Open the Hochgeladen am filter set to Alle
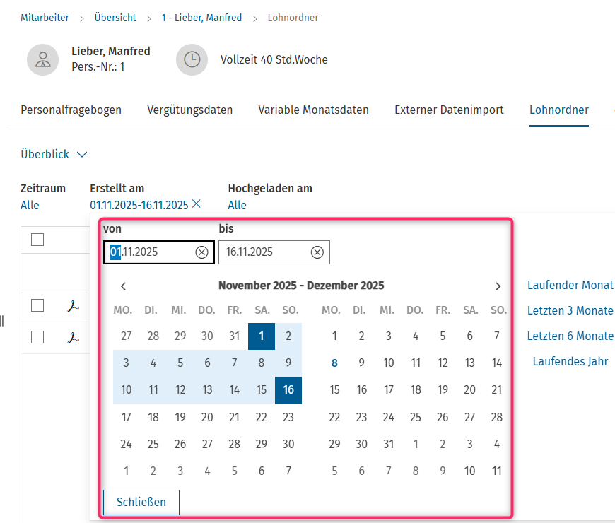The image size is (615, 523). [237, 205]
